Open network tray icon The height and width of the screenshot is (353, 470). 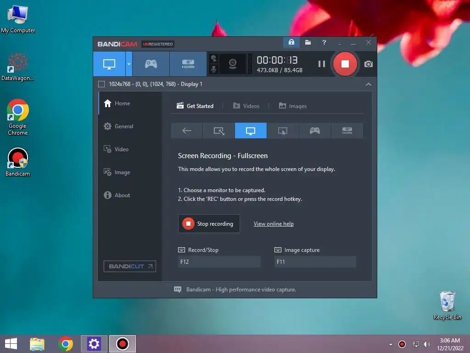415,344
